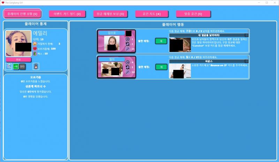Click the cycle arrows icon on second card
The height and width of the screenshot is (162, 279).
point(128,67)
